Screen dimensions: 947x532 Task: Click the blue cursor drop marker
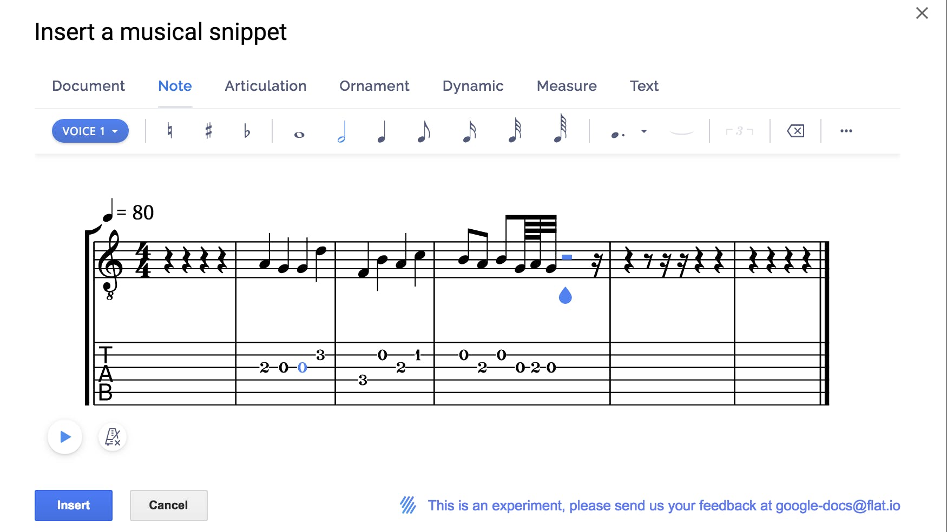(565, 296)
